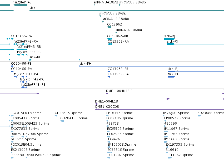Select the sick-PI protein block
The height and width of the screenshot is (159, 224).
click(x=171, y=77)
